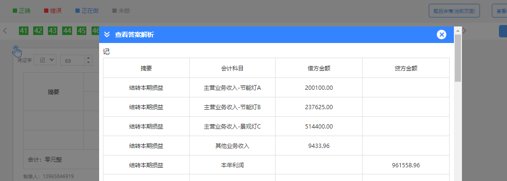Close the answer analysis dialog
The width and height of the screenshot is (507, 181).
pos(442,34)
